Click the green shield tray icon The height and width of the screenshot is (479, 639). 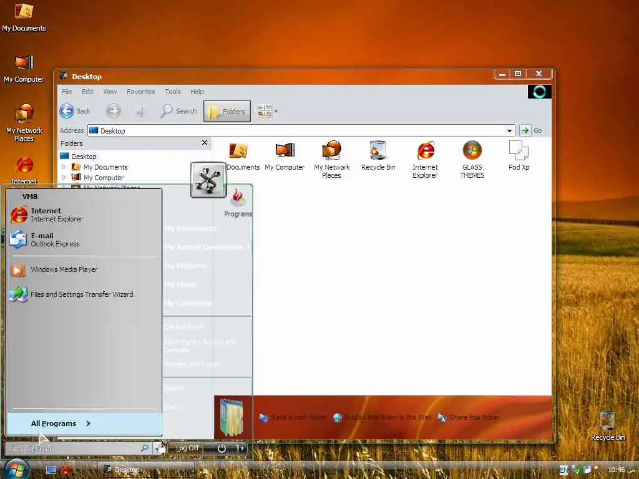tap(576, 470)
